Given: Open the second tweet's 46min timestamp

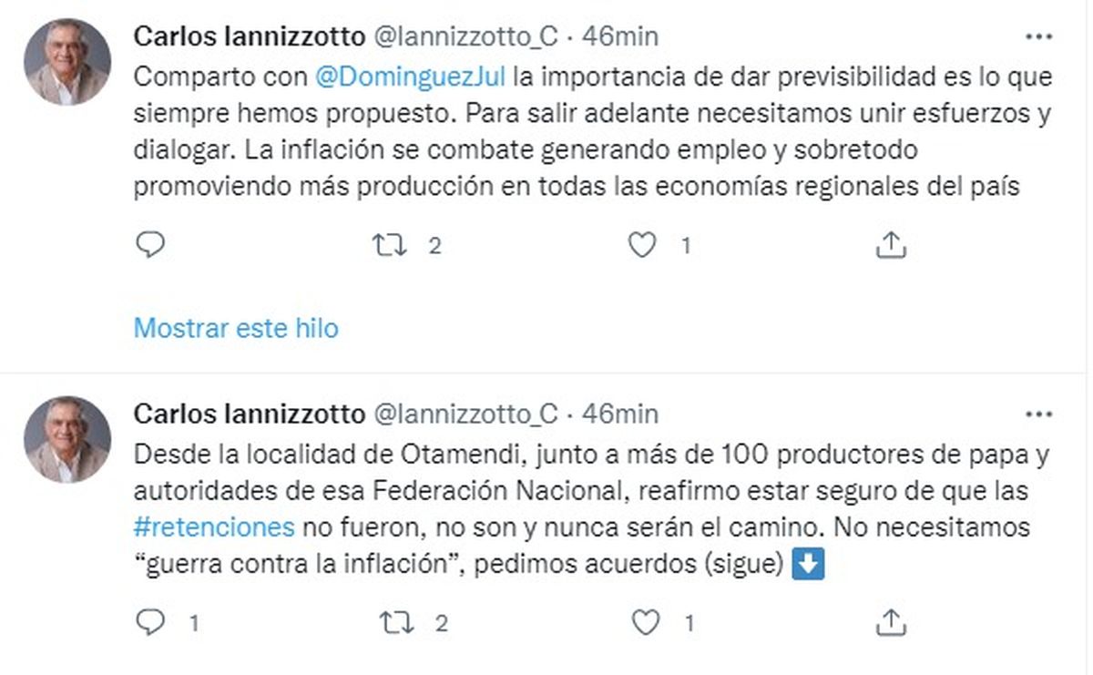Looking at the screenshot, I should click(x=619, y=414).
